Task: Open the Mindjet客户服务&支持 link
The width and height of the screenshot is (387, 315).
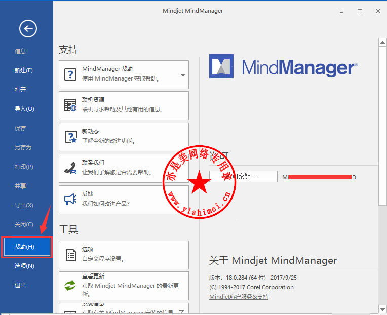Action: click(239, 297)
